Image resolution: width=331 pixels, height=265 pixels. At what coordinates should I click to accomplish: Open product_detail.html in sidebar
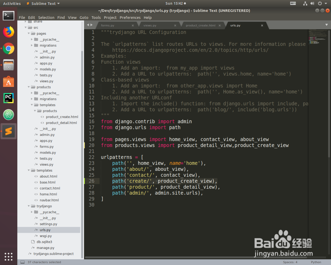coord(62,123)
